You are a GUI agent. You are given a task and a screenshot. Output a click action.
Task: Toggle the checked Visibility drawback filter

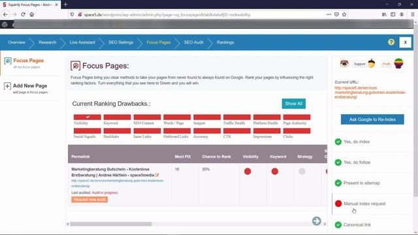(x=88, y=117)
